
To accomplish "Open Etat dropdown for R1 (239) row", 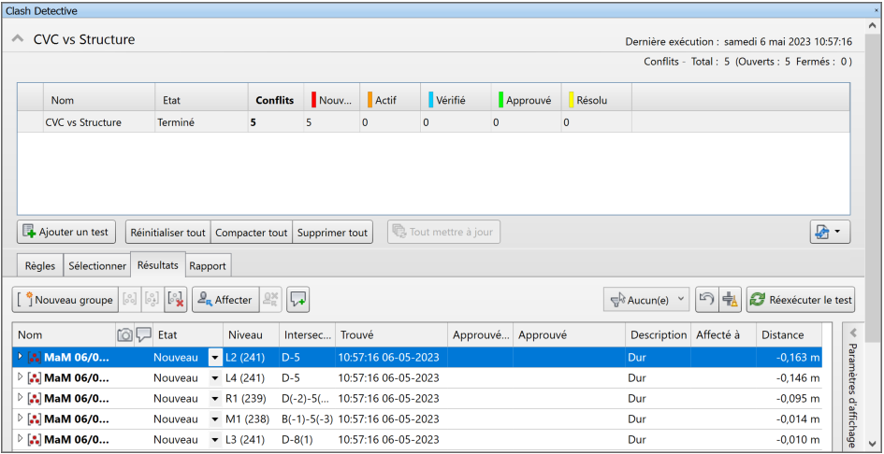I will 215,399.
